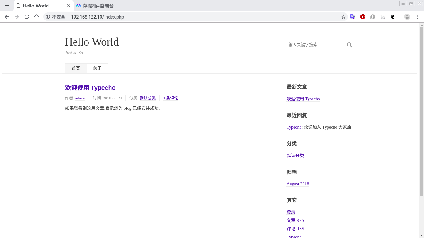Open the browser profile avatar
The width and height of the screenshot is (424, 238).
tap(407, 17)
